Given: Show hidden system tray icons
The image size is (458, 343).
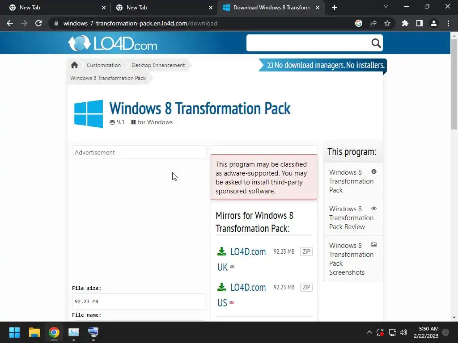Looking at the screenshot, I should coord(369,332).
